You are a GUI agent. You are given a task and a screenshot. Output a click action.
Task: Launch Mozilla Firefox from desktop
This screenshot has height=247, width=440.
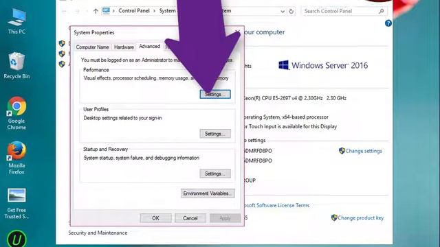pyautogui.click(x=16, y=158)
